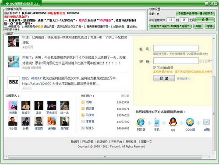Click the maximum speed field showing 25
The width and height of the screenshot is (219, 165).
point(184,20)
